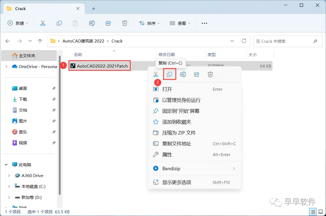
Task: Click the Rename icon in the context menu
Action: pyautogui.click(x=183, y=74)
